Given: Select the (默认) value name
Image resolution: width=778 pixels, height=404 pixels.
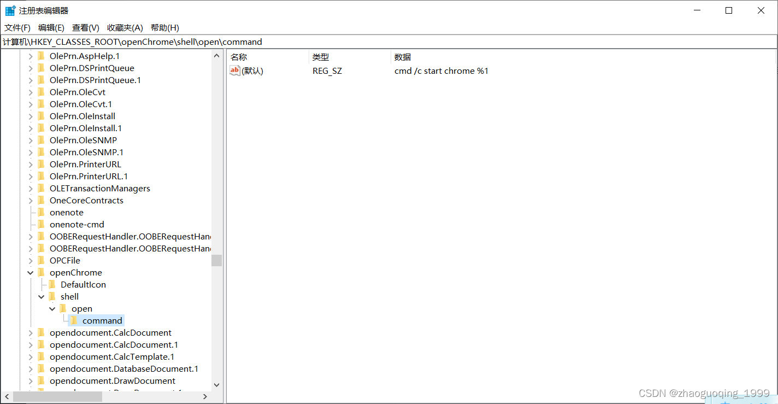Looking at the screenshot, I should 252,71.
